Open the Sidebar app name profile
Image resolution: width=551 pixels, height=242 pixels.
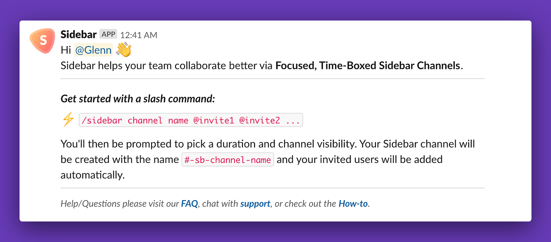[78, 34]
